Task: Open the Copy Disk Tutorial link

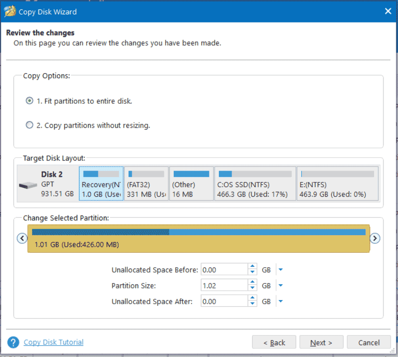Action: [54, 342]
